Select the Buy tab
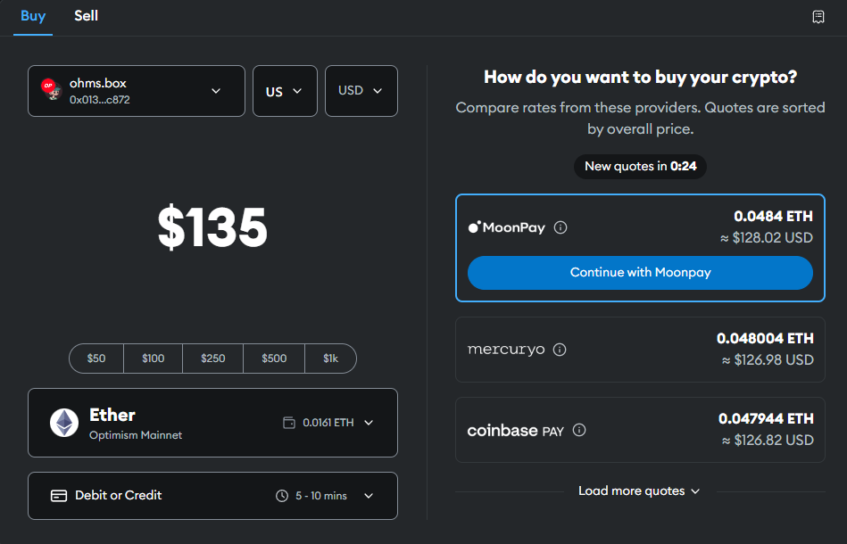The image size is (847, 544). tap(33, 16)
